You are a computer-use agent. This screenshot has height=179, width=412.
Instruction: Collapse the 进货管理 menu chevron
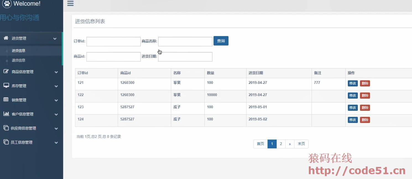(55, 39)
